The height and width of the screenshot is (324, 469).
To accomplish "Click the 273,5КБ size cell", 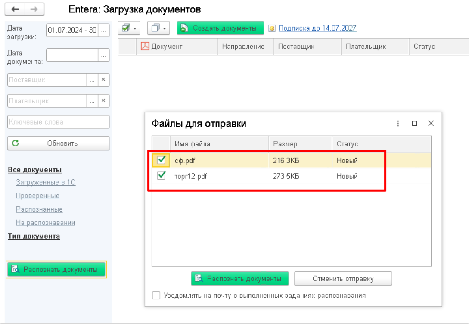I will click(300, 176).
